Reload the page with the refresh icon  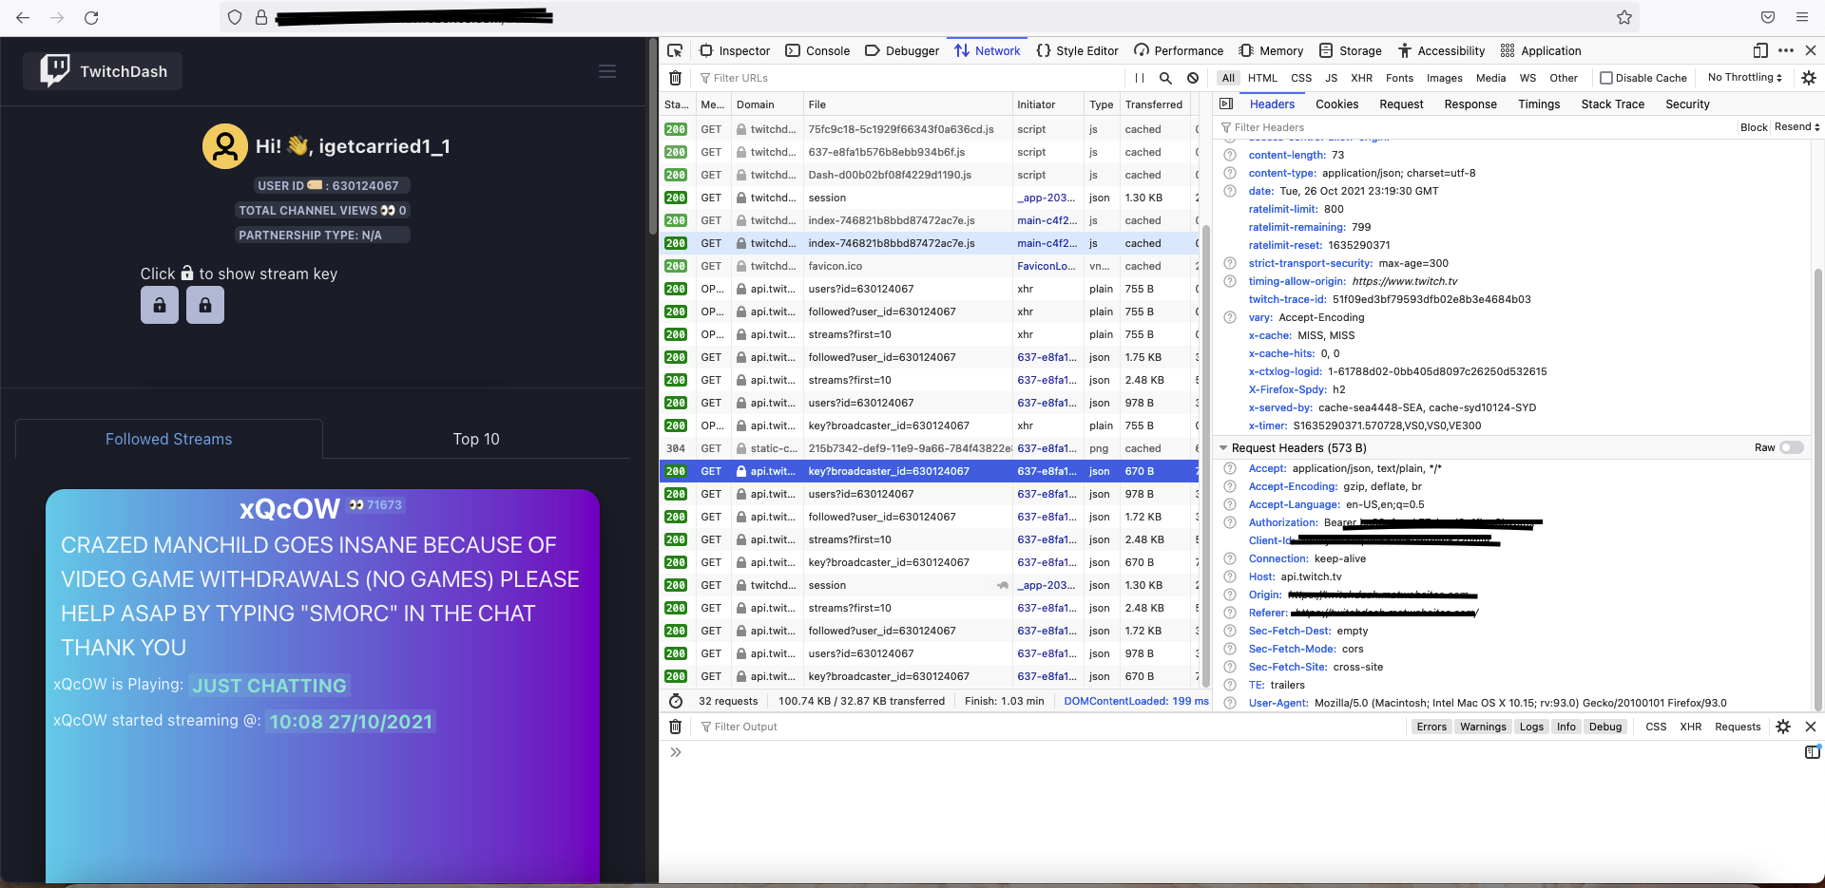pyautogui.click(x=91, y=18)
